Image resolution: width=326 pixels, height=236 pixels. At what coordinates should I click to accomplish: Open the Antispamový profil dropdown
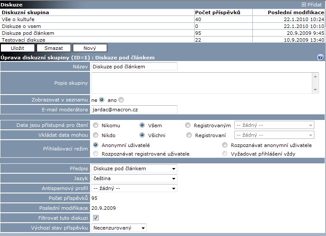pyautogui.click(x=134, y=188)
